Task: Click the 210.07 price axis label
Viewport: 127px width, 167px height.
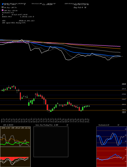Action: click(124, 99)
